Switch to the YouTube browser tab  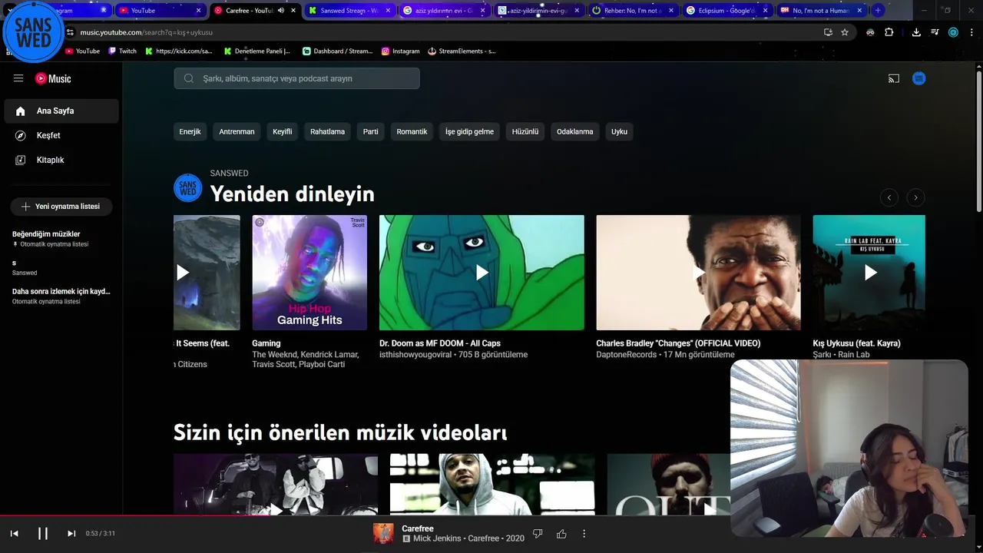[161, 11]
